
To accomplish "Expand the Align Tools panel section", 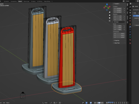I will click(x=117, y=43).
